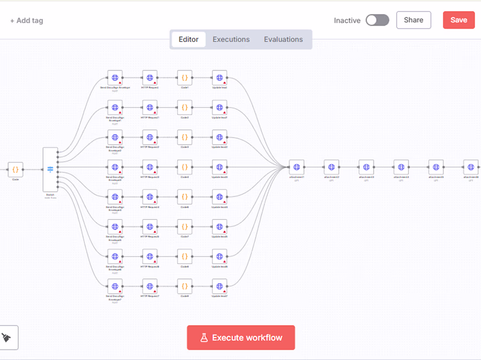Open the Send DocuSign Envelope7 node
This screenshot has width=481, height=360.
click(115, 286)
